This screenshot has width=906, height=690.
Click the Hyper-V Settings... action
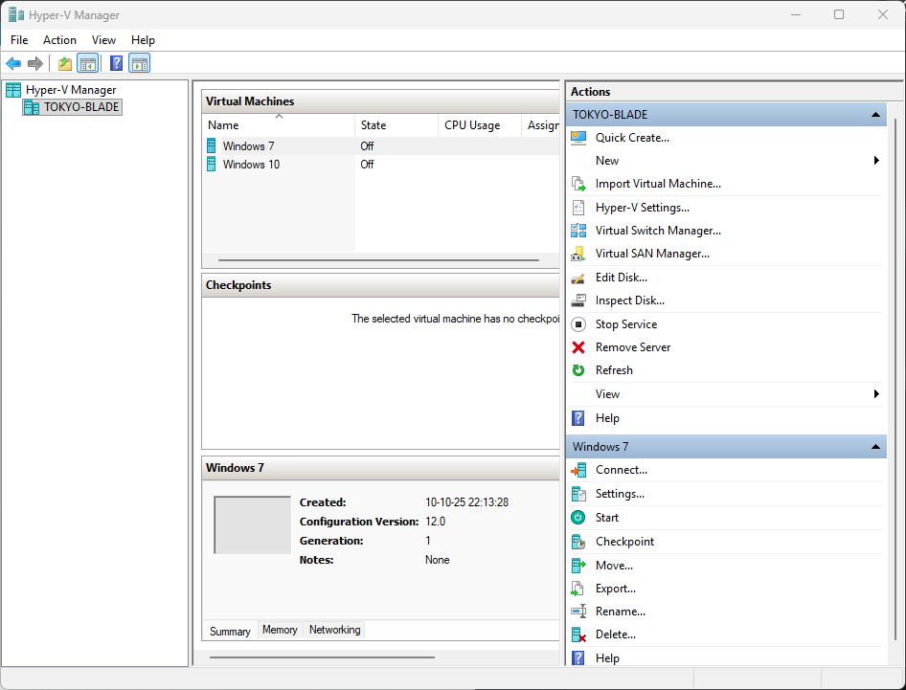(x=643, y=208)
